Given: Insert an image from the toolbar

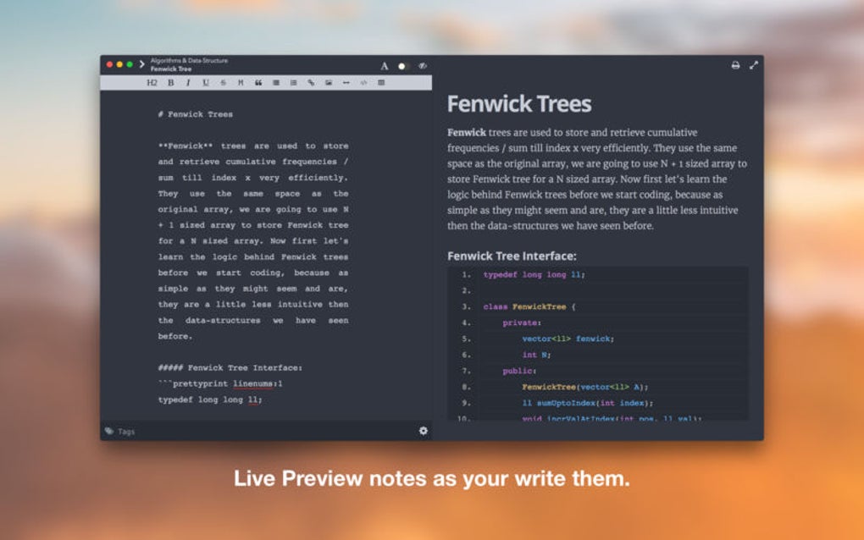Looking at the screenshot, I should [330, 82].
